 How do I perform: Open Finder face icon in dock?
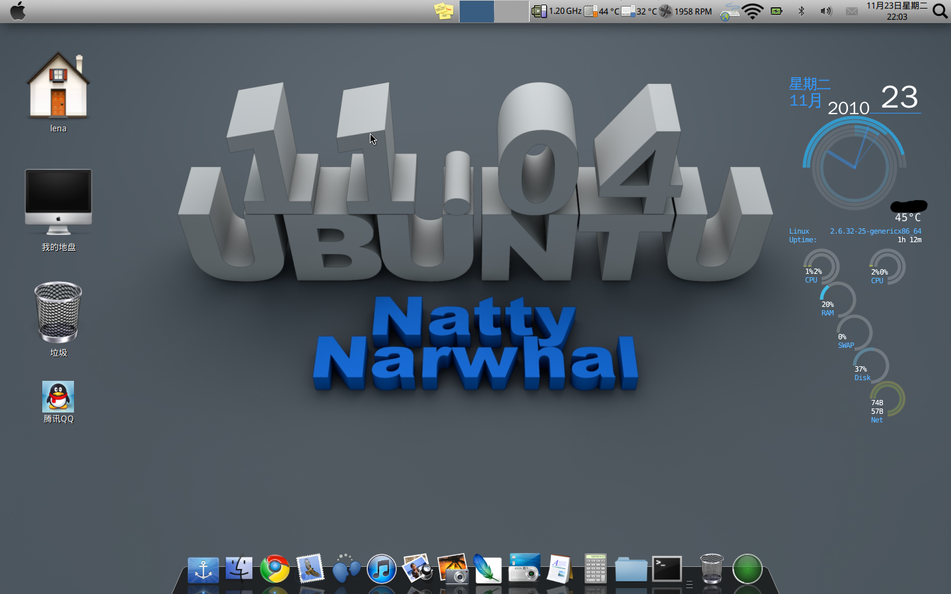coord(239,569)
